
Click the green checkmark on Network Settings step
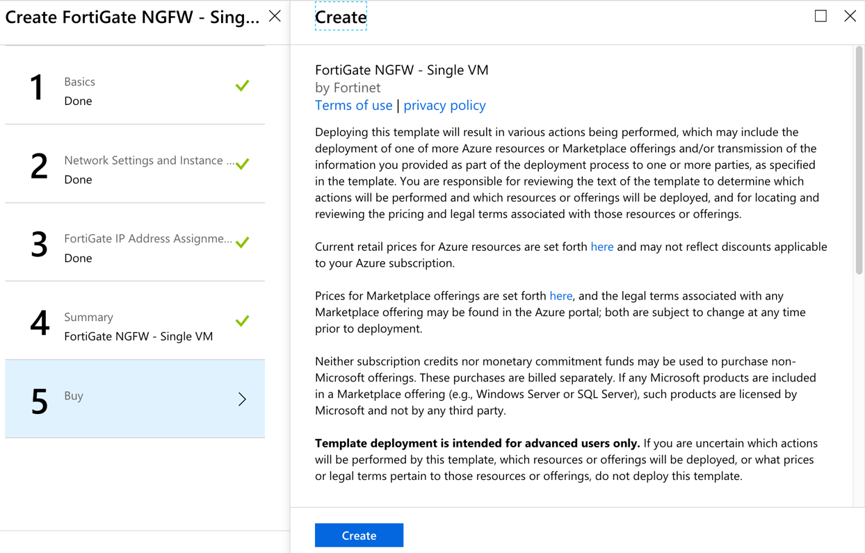click(242, 164)
